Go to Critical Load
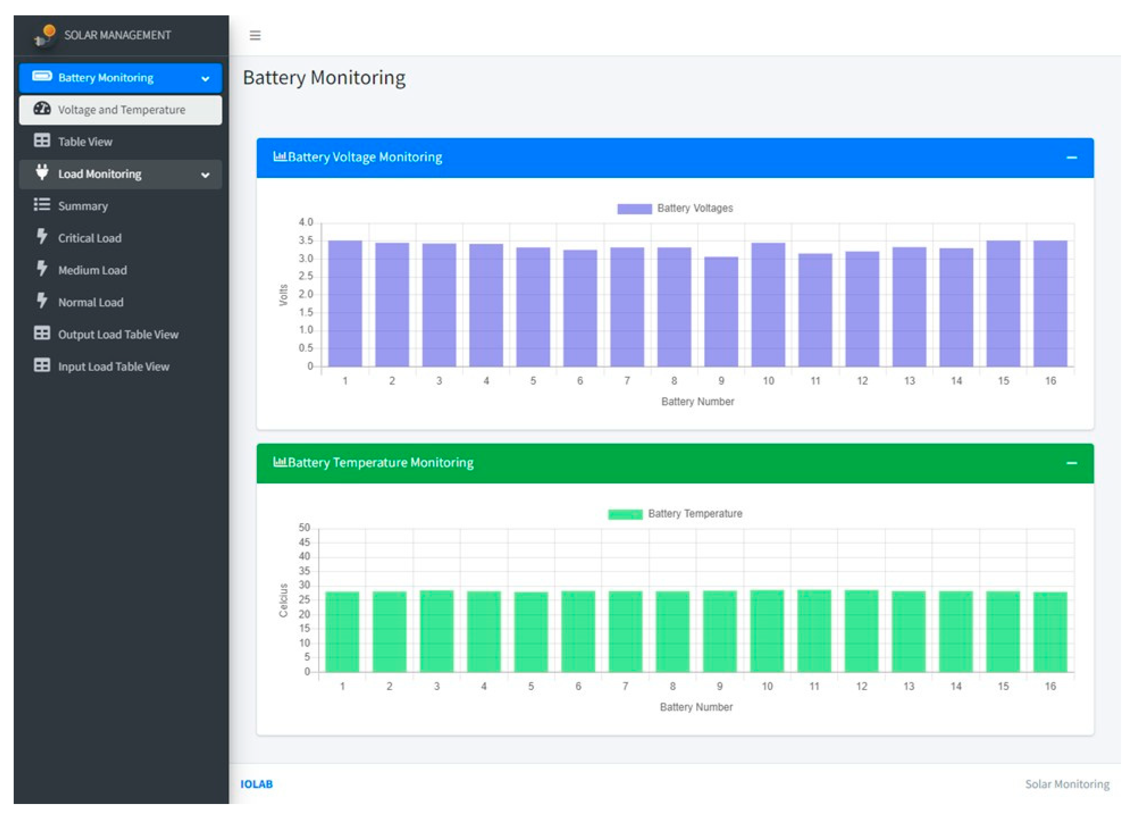Viewport: 1137px width, 814px height. [x=120, y=238]
